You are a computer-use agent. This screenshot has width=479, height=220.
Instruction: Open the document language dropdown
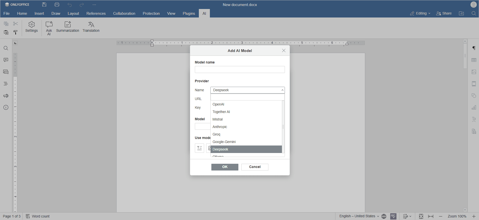[x=359, y=216]
